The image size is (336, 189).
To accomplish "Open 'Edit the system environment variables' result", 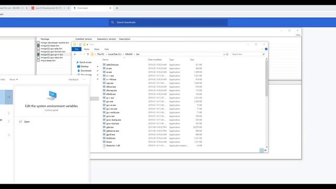I will 51,106.
